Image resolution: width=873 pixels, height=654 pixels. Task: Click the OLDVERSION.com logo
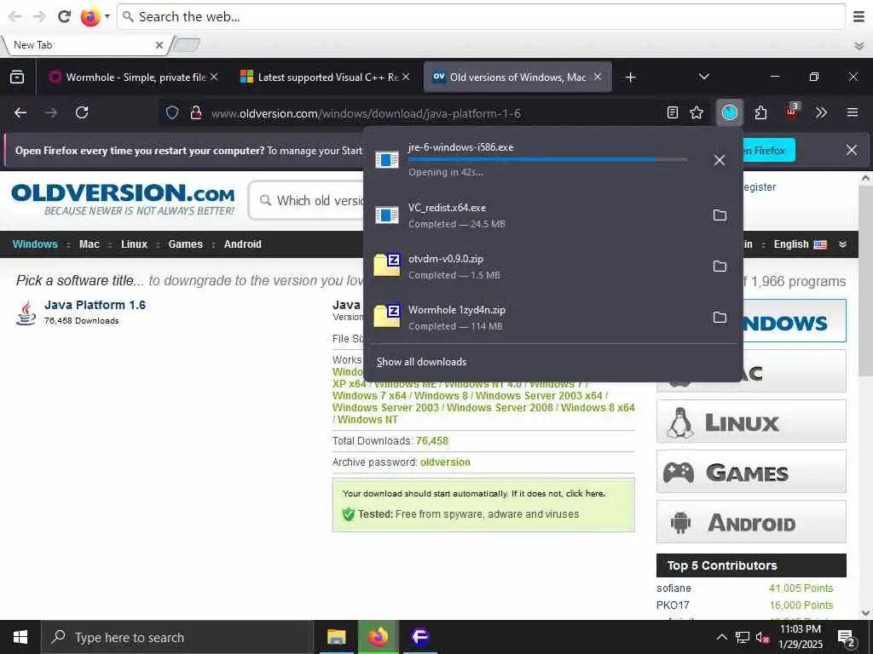[123, 199]
